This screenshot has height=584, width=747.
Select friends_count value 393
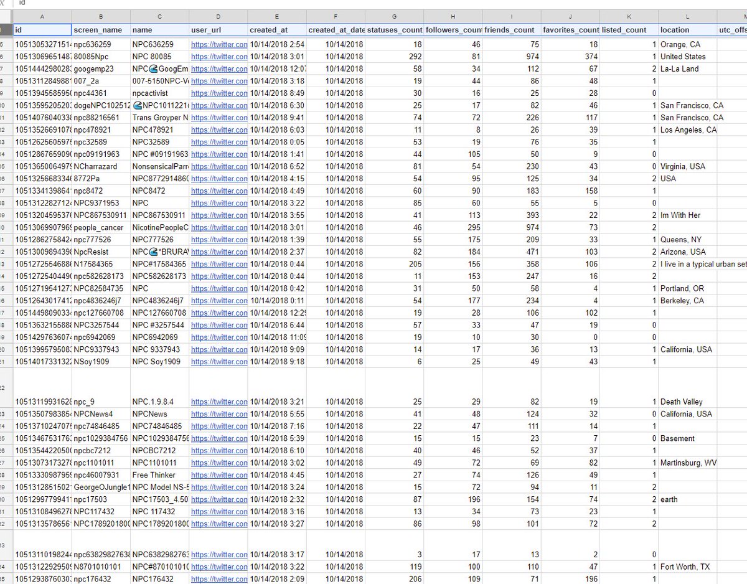[512, 215]
